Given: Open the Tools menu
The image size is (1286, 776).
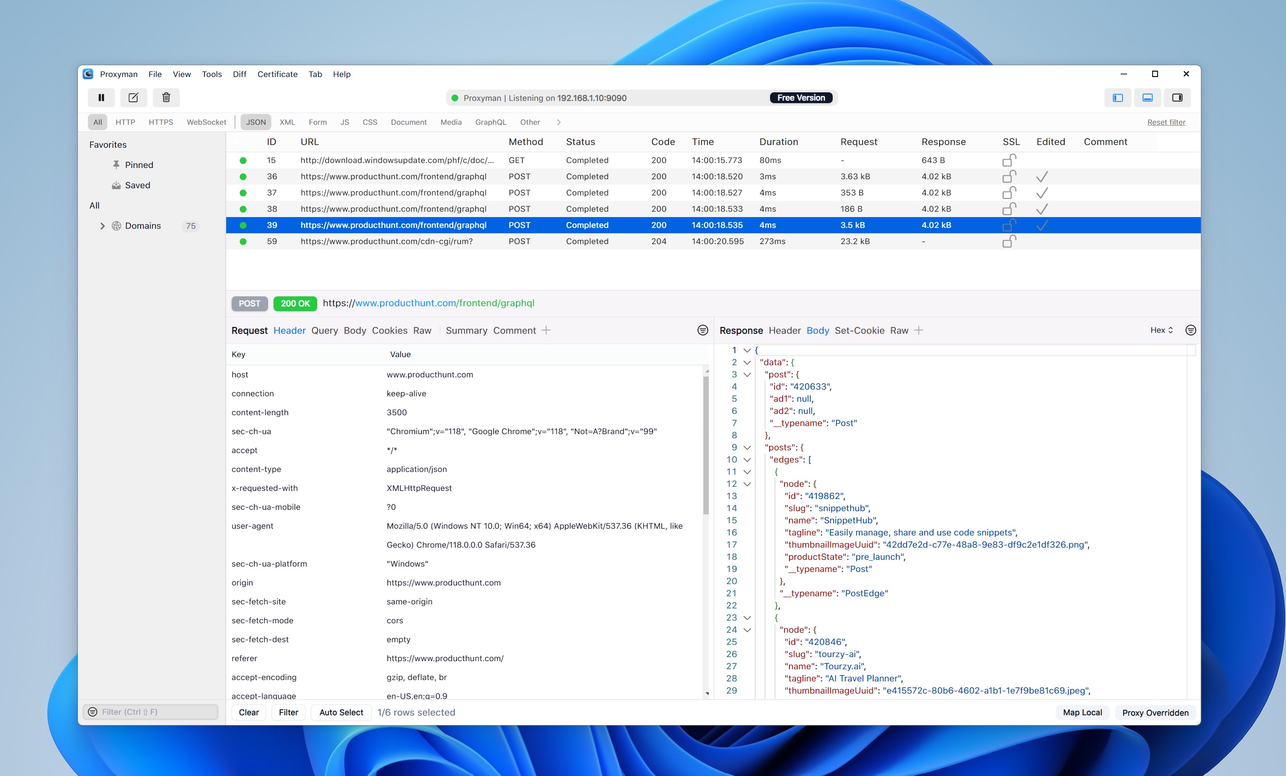Looking at the screenshot, I should click(x=211, y=74).
